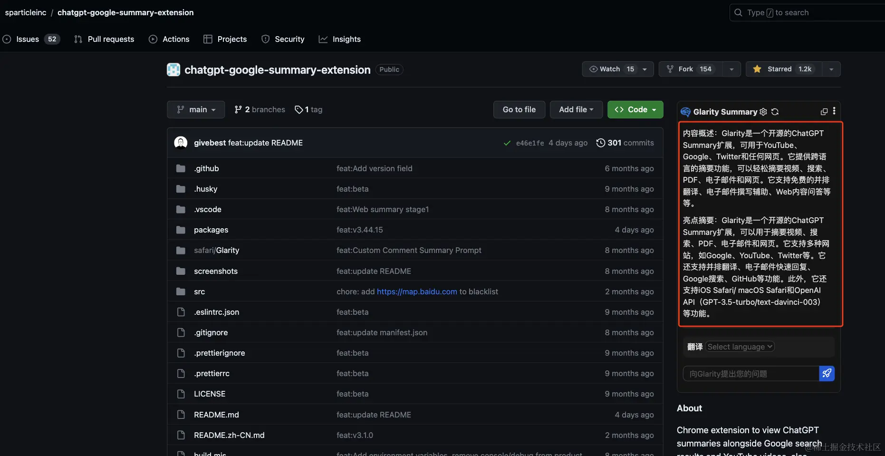
Task: Open the breadcrumb repository name link
Action: 125,12
